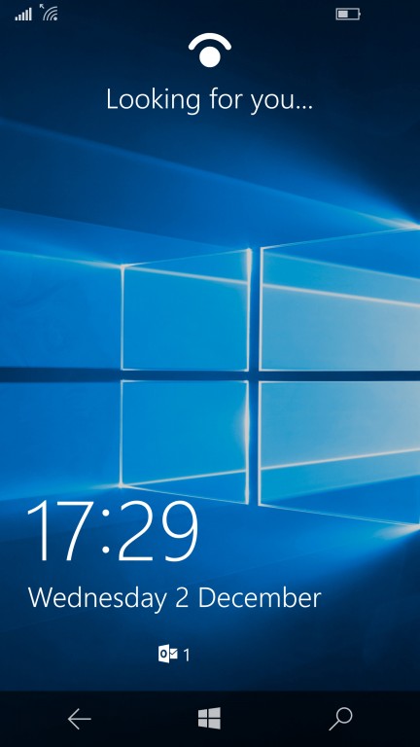Tap day number 2 in date line

click(x=183, y=598)
